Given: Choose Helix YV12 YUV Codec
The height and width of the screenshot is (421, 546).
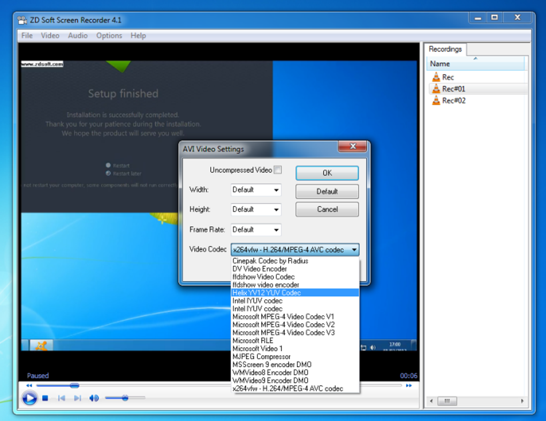Looking at the screenshot, I should 295,293.
